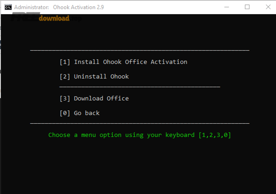The height and width of the screenshot is (194, 276).
Task: Select the Uninstall Ohook menu entry
Action: [x=94, y=77]
